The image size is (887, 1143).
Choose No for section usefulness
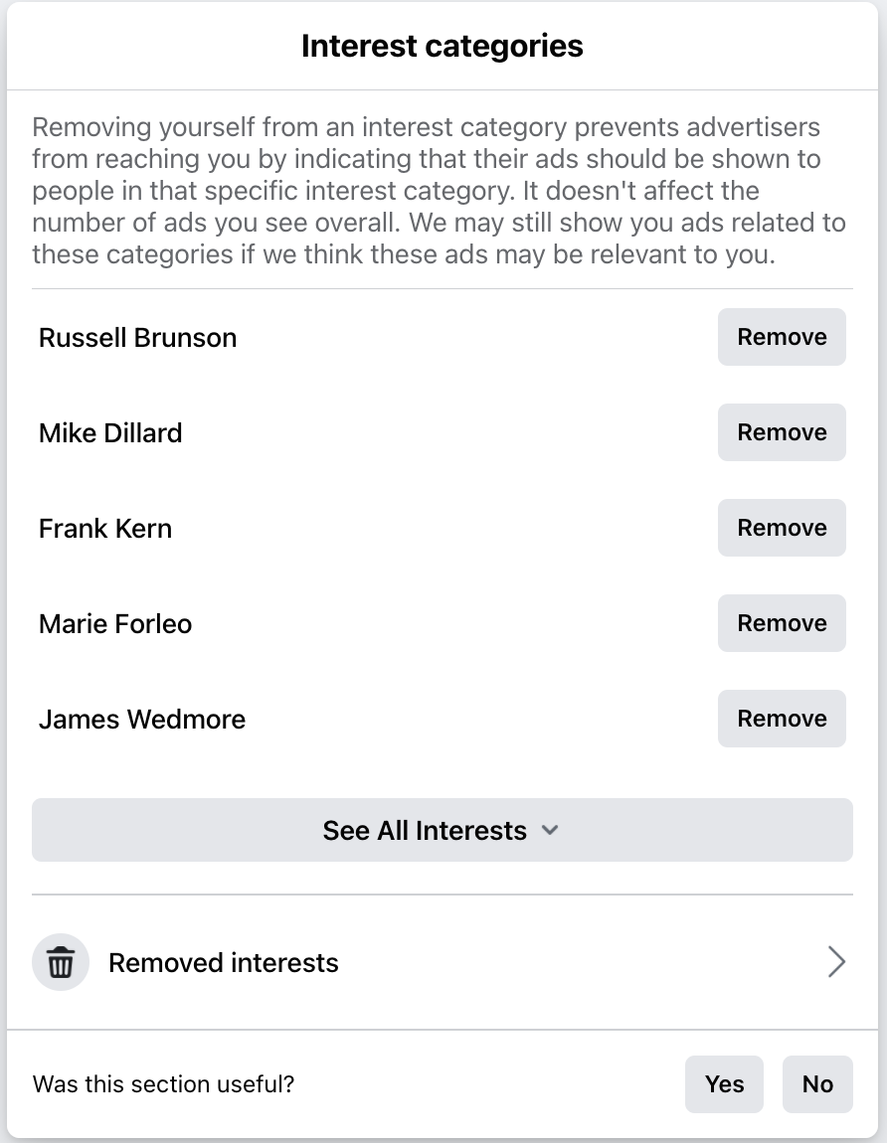click(x=817, y=1084)
